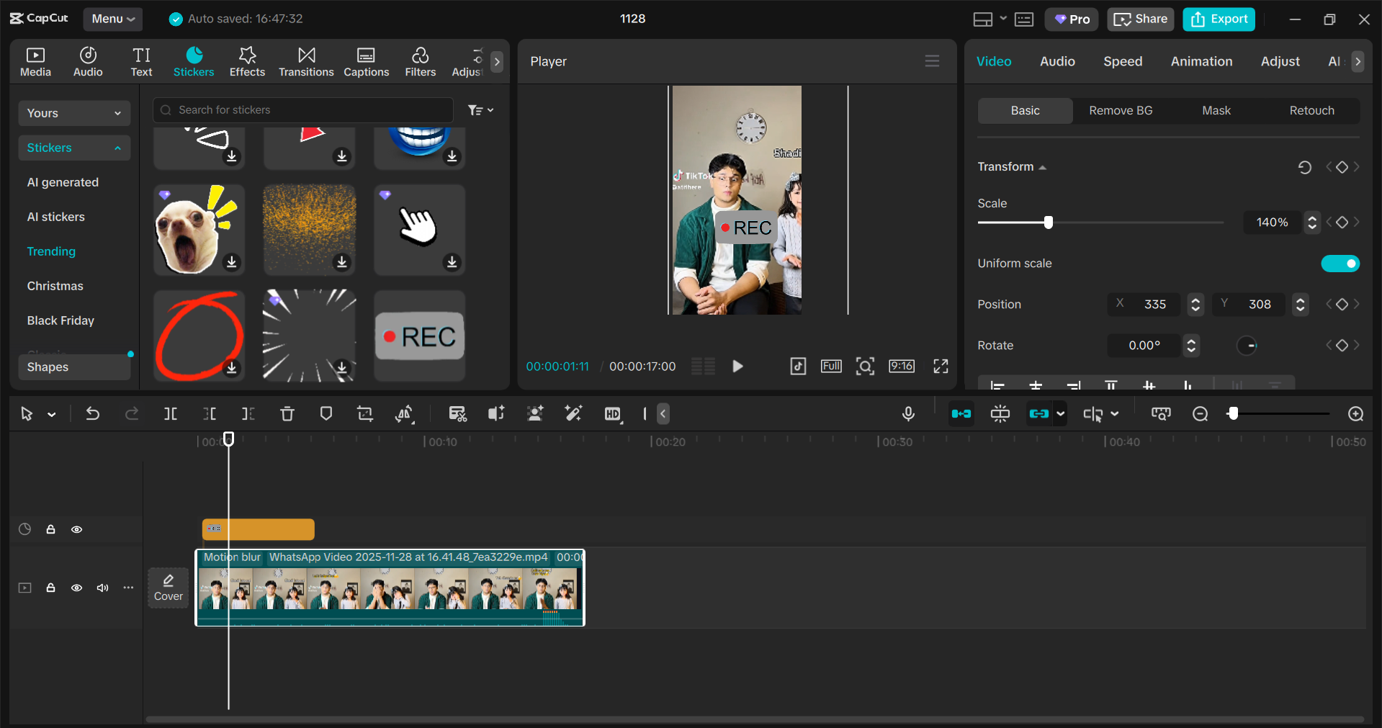Open the Animation tab
The width and height of the screenshot is (1382, 728).
click(x=1201, y=62)
